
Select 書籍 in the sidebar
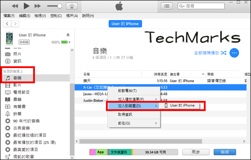(17, 99)
